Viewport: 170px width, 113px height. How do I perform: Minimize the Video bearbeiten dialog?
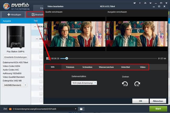click(x=154, y=7)
